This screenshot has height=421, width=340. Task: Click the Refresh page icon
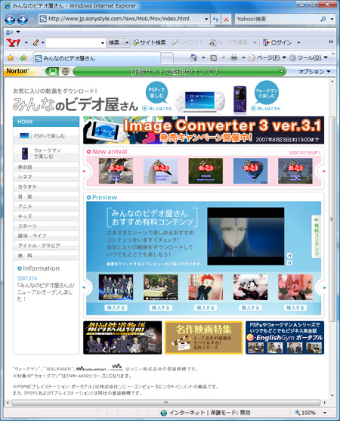point(215,19)
